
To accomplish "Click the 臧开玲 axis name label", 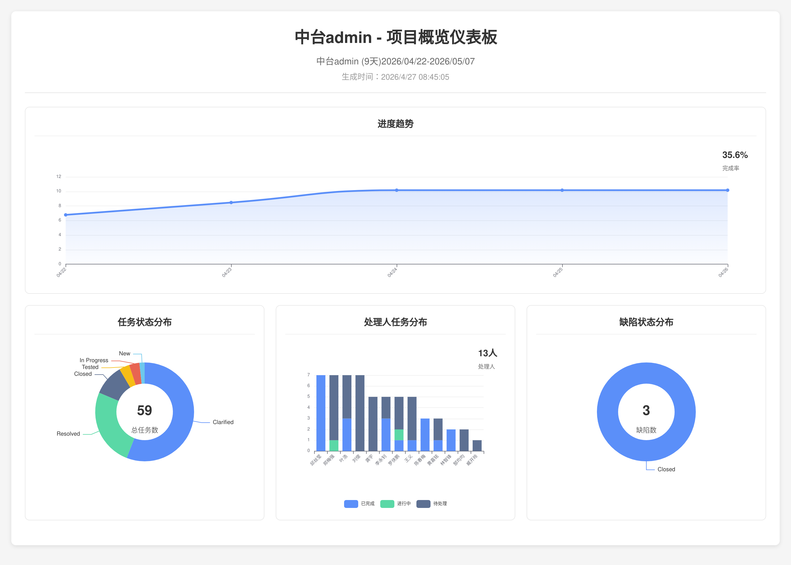I will (472, 460).
